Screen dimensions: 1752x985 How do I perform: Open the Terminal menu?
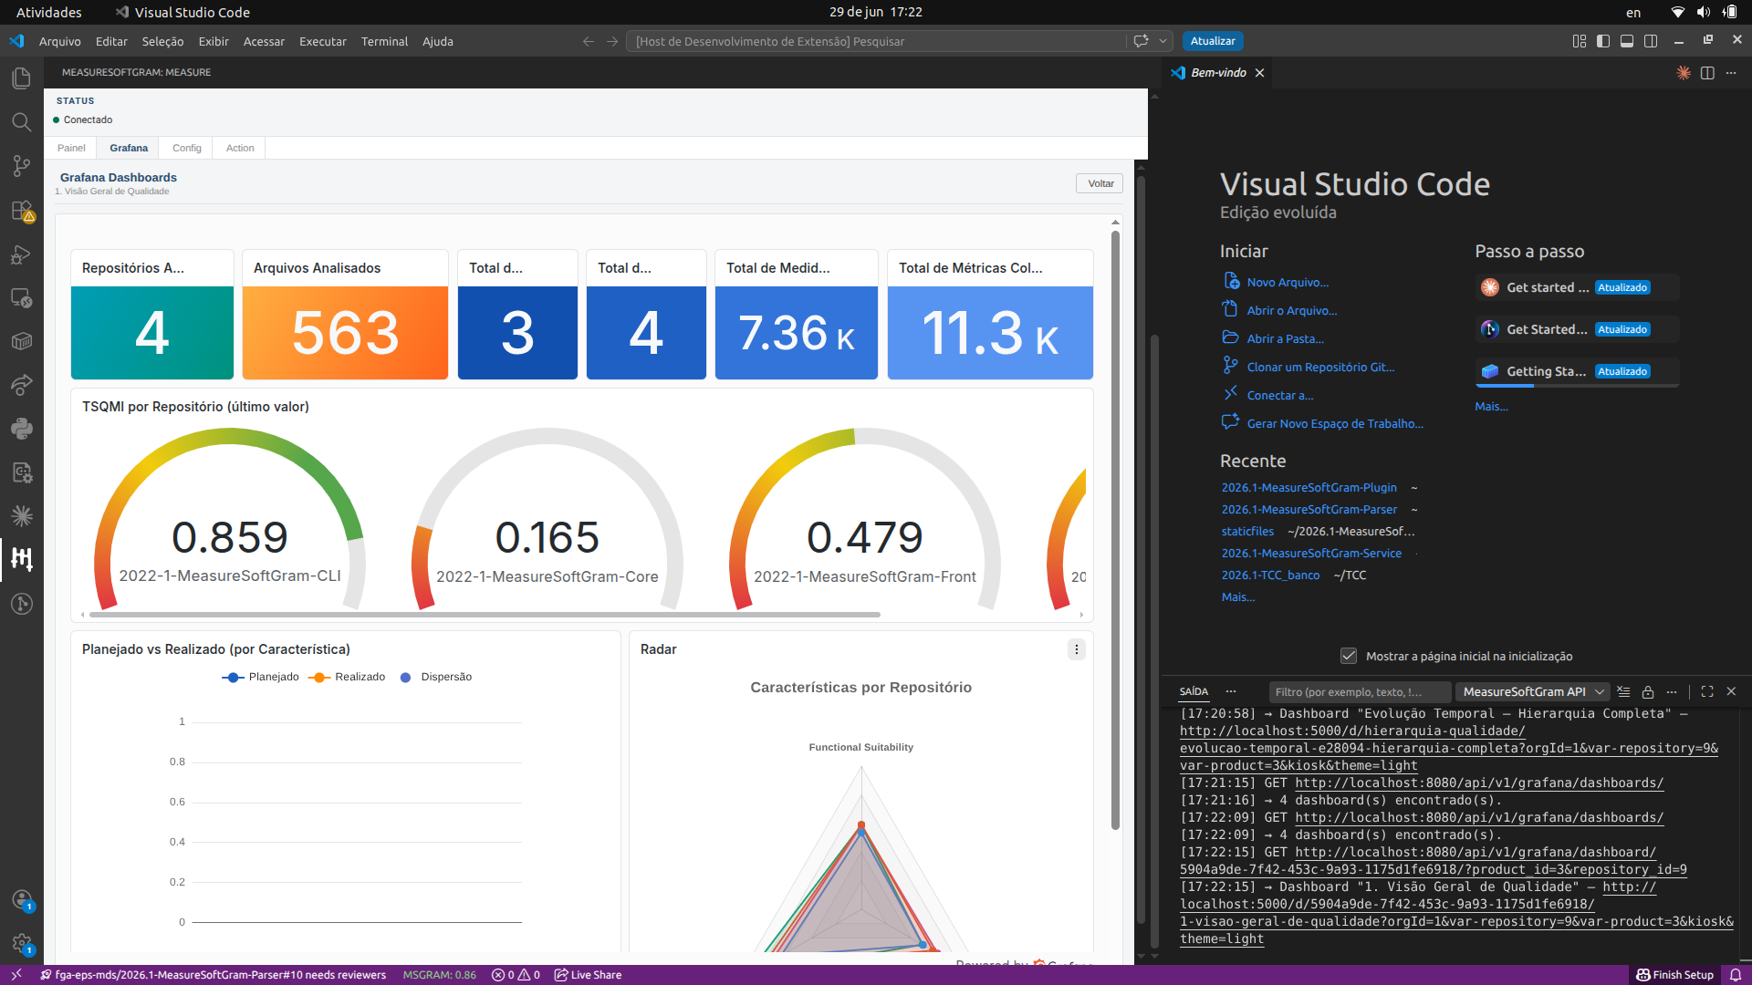[x=384, y=41]
